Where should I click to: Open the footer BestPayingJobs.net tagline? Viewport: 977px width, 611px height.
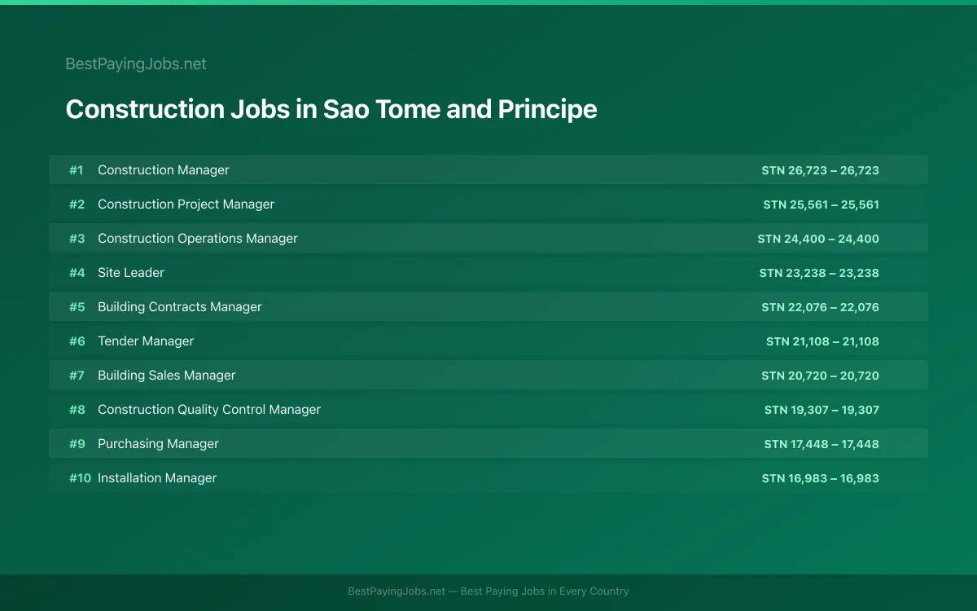(488, 591)
